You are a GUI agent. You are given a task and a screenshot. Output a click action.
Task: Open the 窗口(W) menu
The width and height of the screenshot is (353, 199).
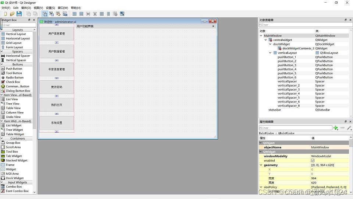tap(63, 8)
